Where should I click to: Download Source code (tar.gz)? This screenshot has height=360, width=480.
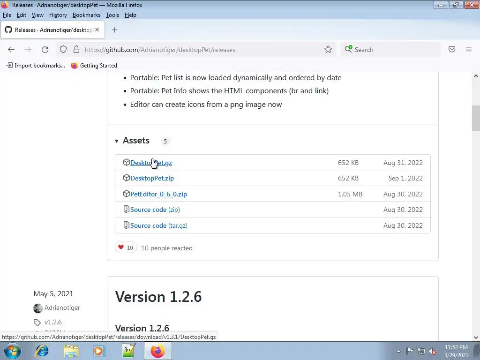tap(159, 225)
